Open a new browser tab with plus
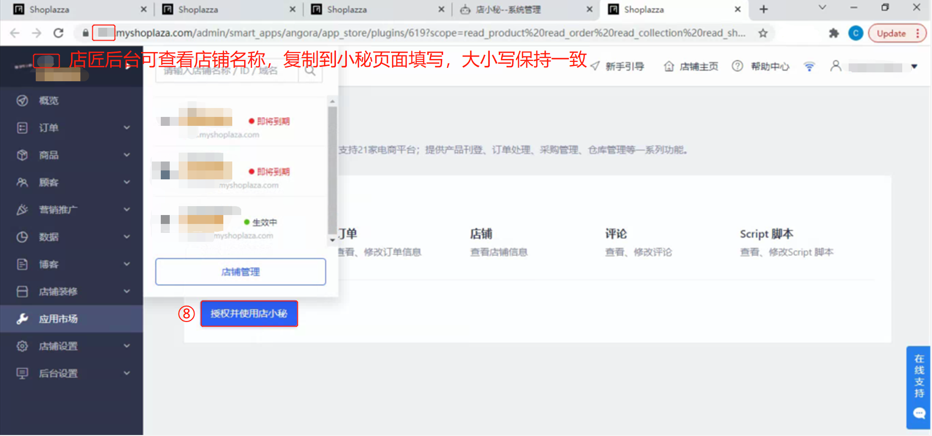This screenshot has height=436, width=932. (x=764, y=9)
